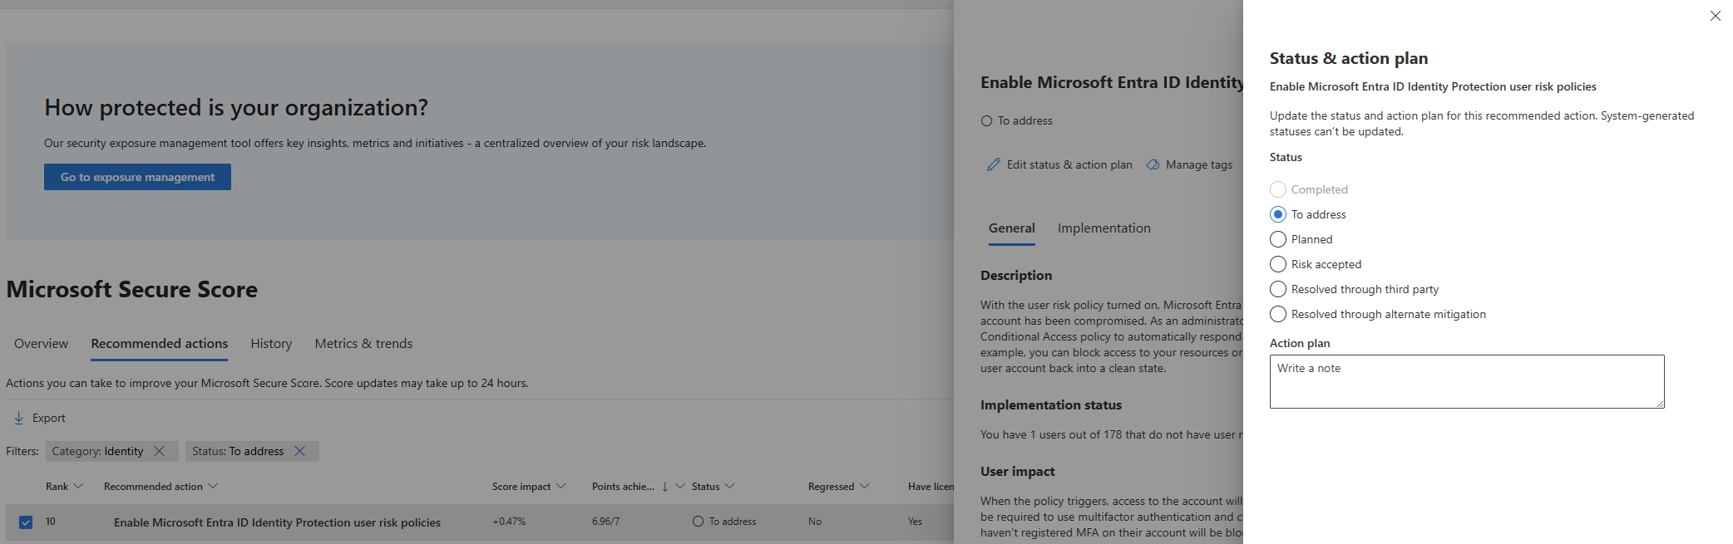This screenshot has width=1733, height=544.
Task: Select the General tab in details pane
Action: 1012,228
